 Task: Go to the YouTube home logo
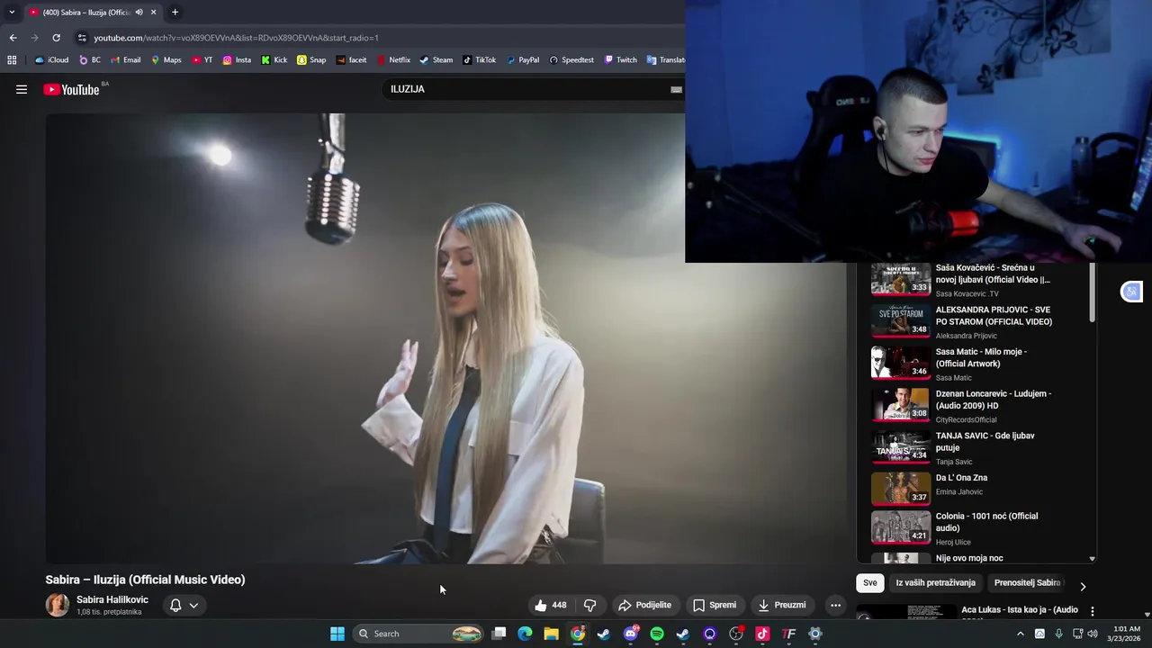click(71, 89)
